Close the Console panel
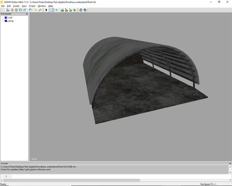This screenshot has height=186, width=232. tap(230, 163)
